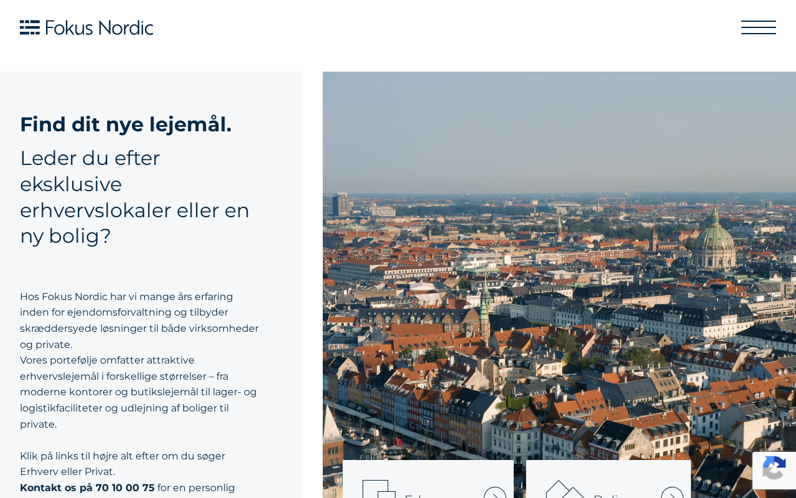Click the Fokus Nordic logo
This screenshot has height=498, width=796.
pyautogui.click(x=86, y=27)
